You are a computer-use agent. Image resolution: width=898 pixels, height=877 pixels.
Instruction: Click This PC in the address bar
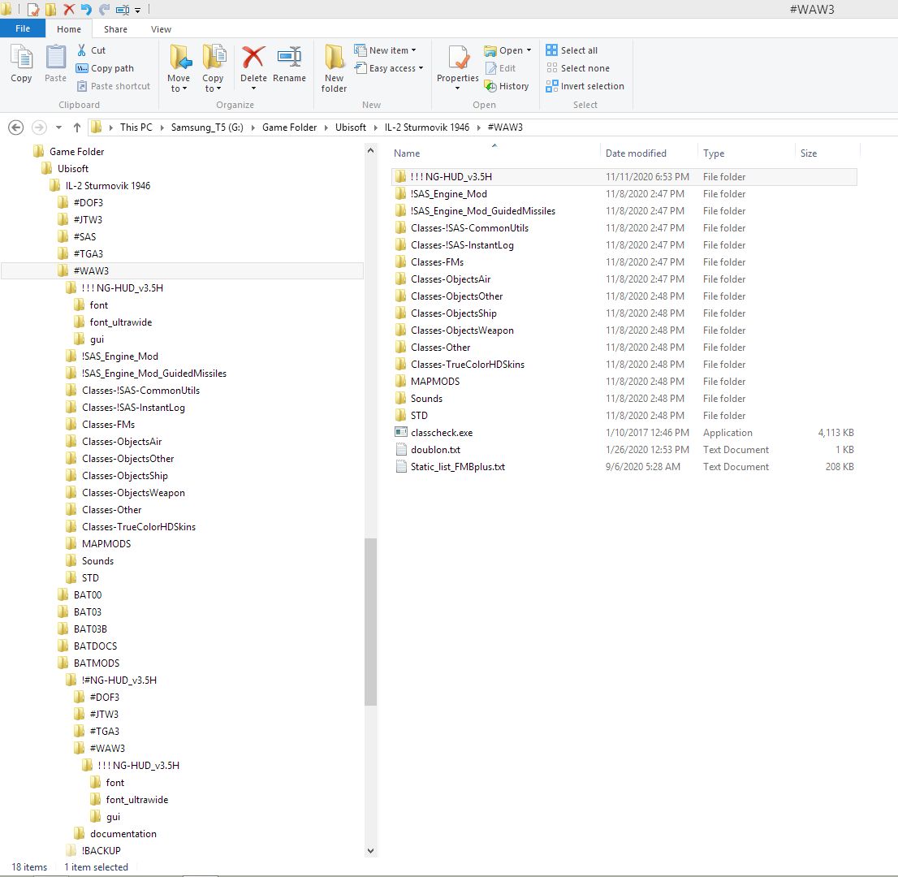(136, 127)
